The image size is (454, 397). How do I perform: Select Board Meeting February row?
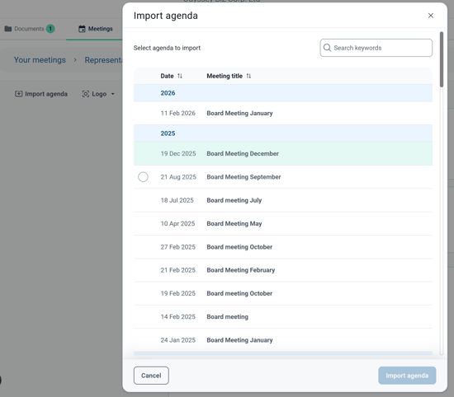click(283, 270)
